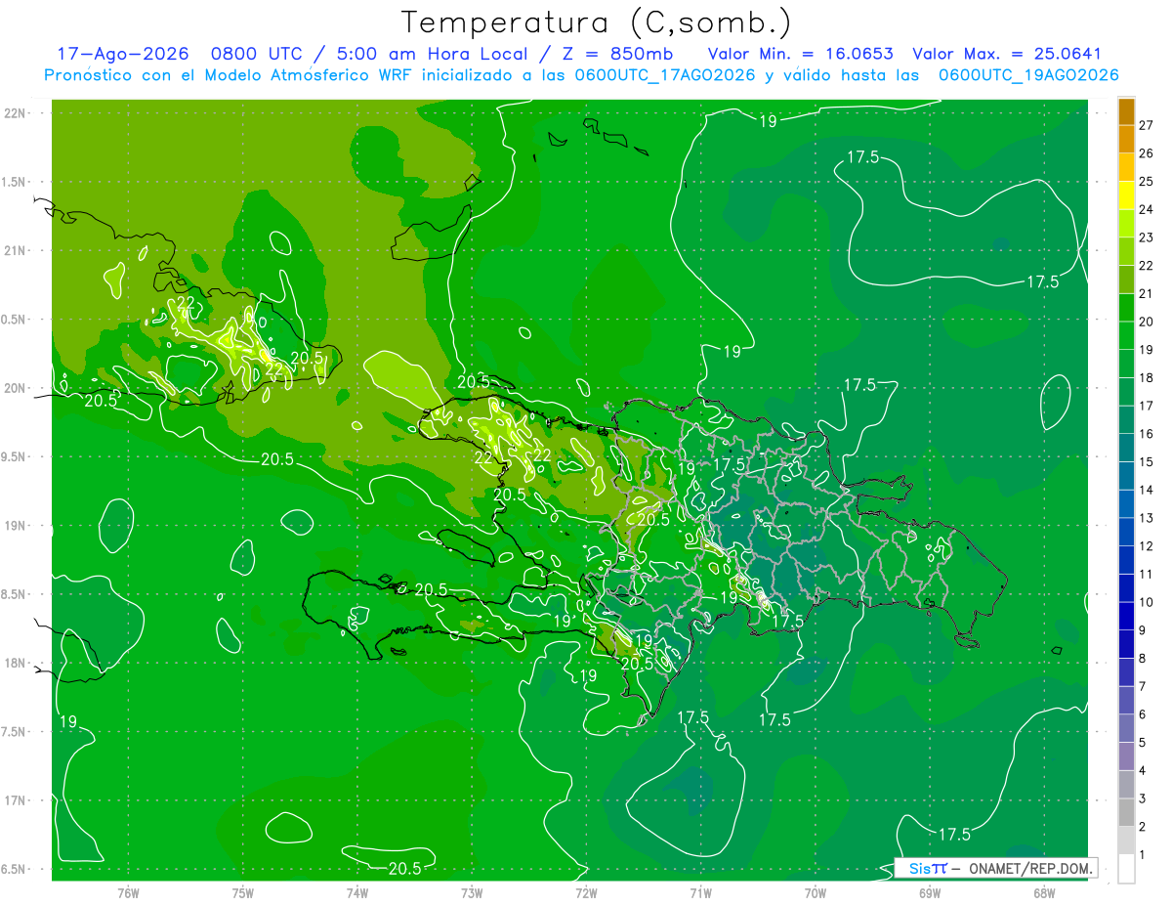Select initialization time "0600UTC_17AGO2026"
This screenshot has height=906, width=1172.
coord(664,75)
